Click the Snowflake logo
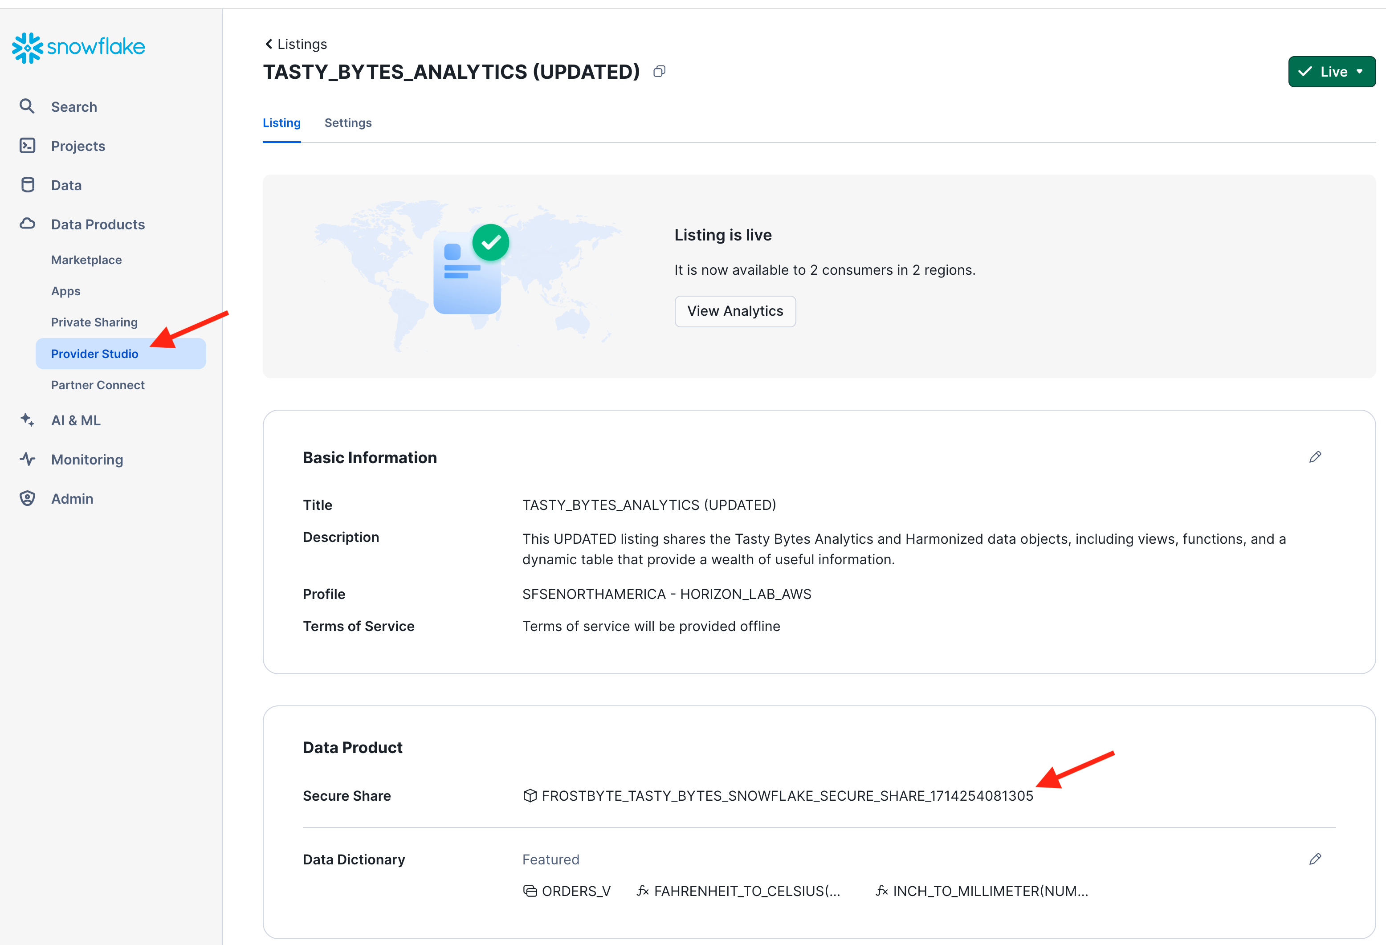Viewport: 1386px width, 945px height. click(x=78, y=47)
